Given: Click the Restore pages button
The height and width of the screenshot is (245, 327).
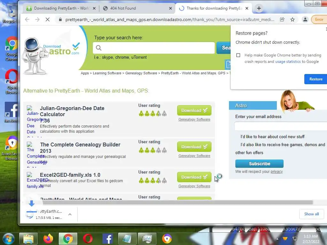Looking at the screenshot, I should (316, 79).
